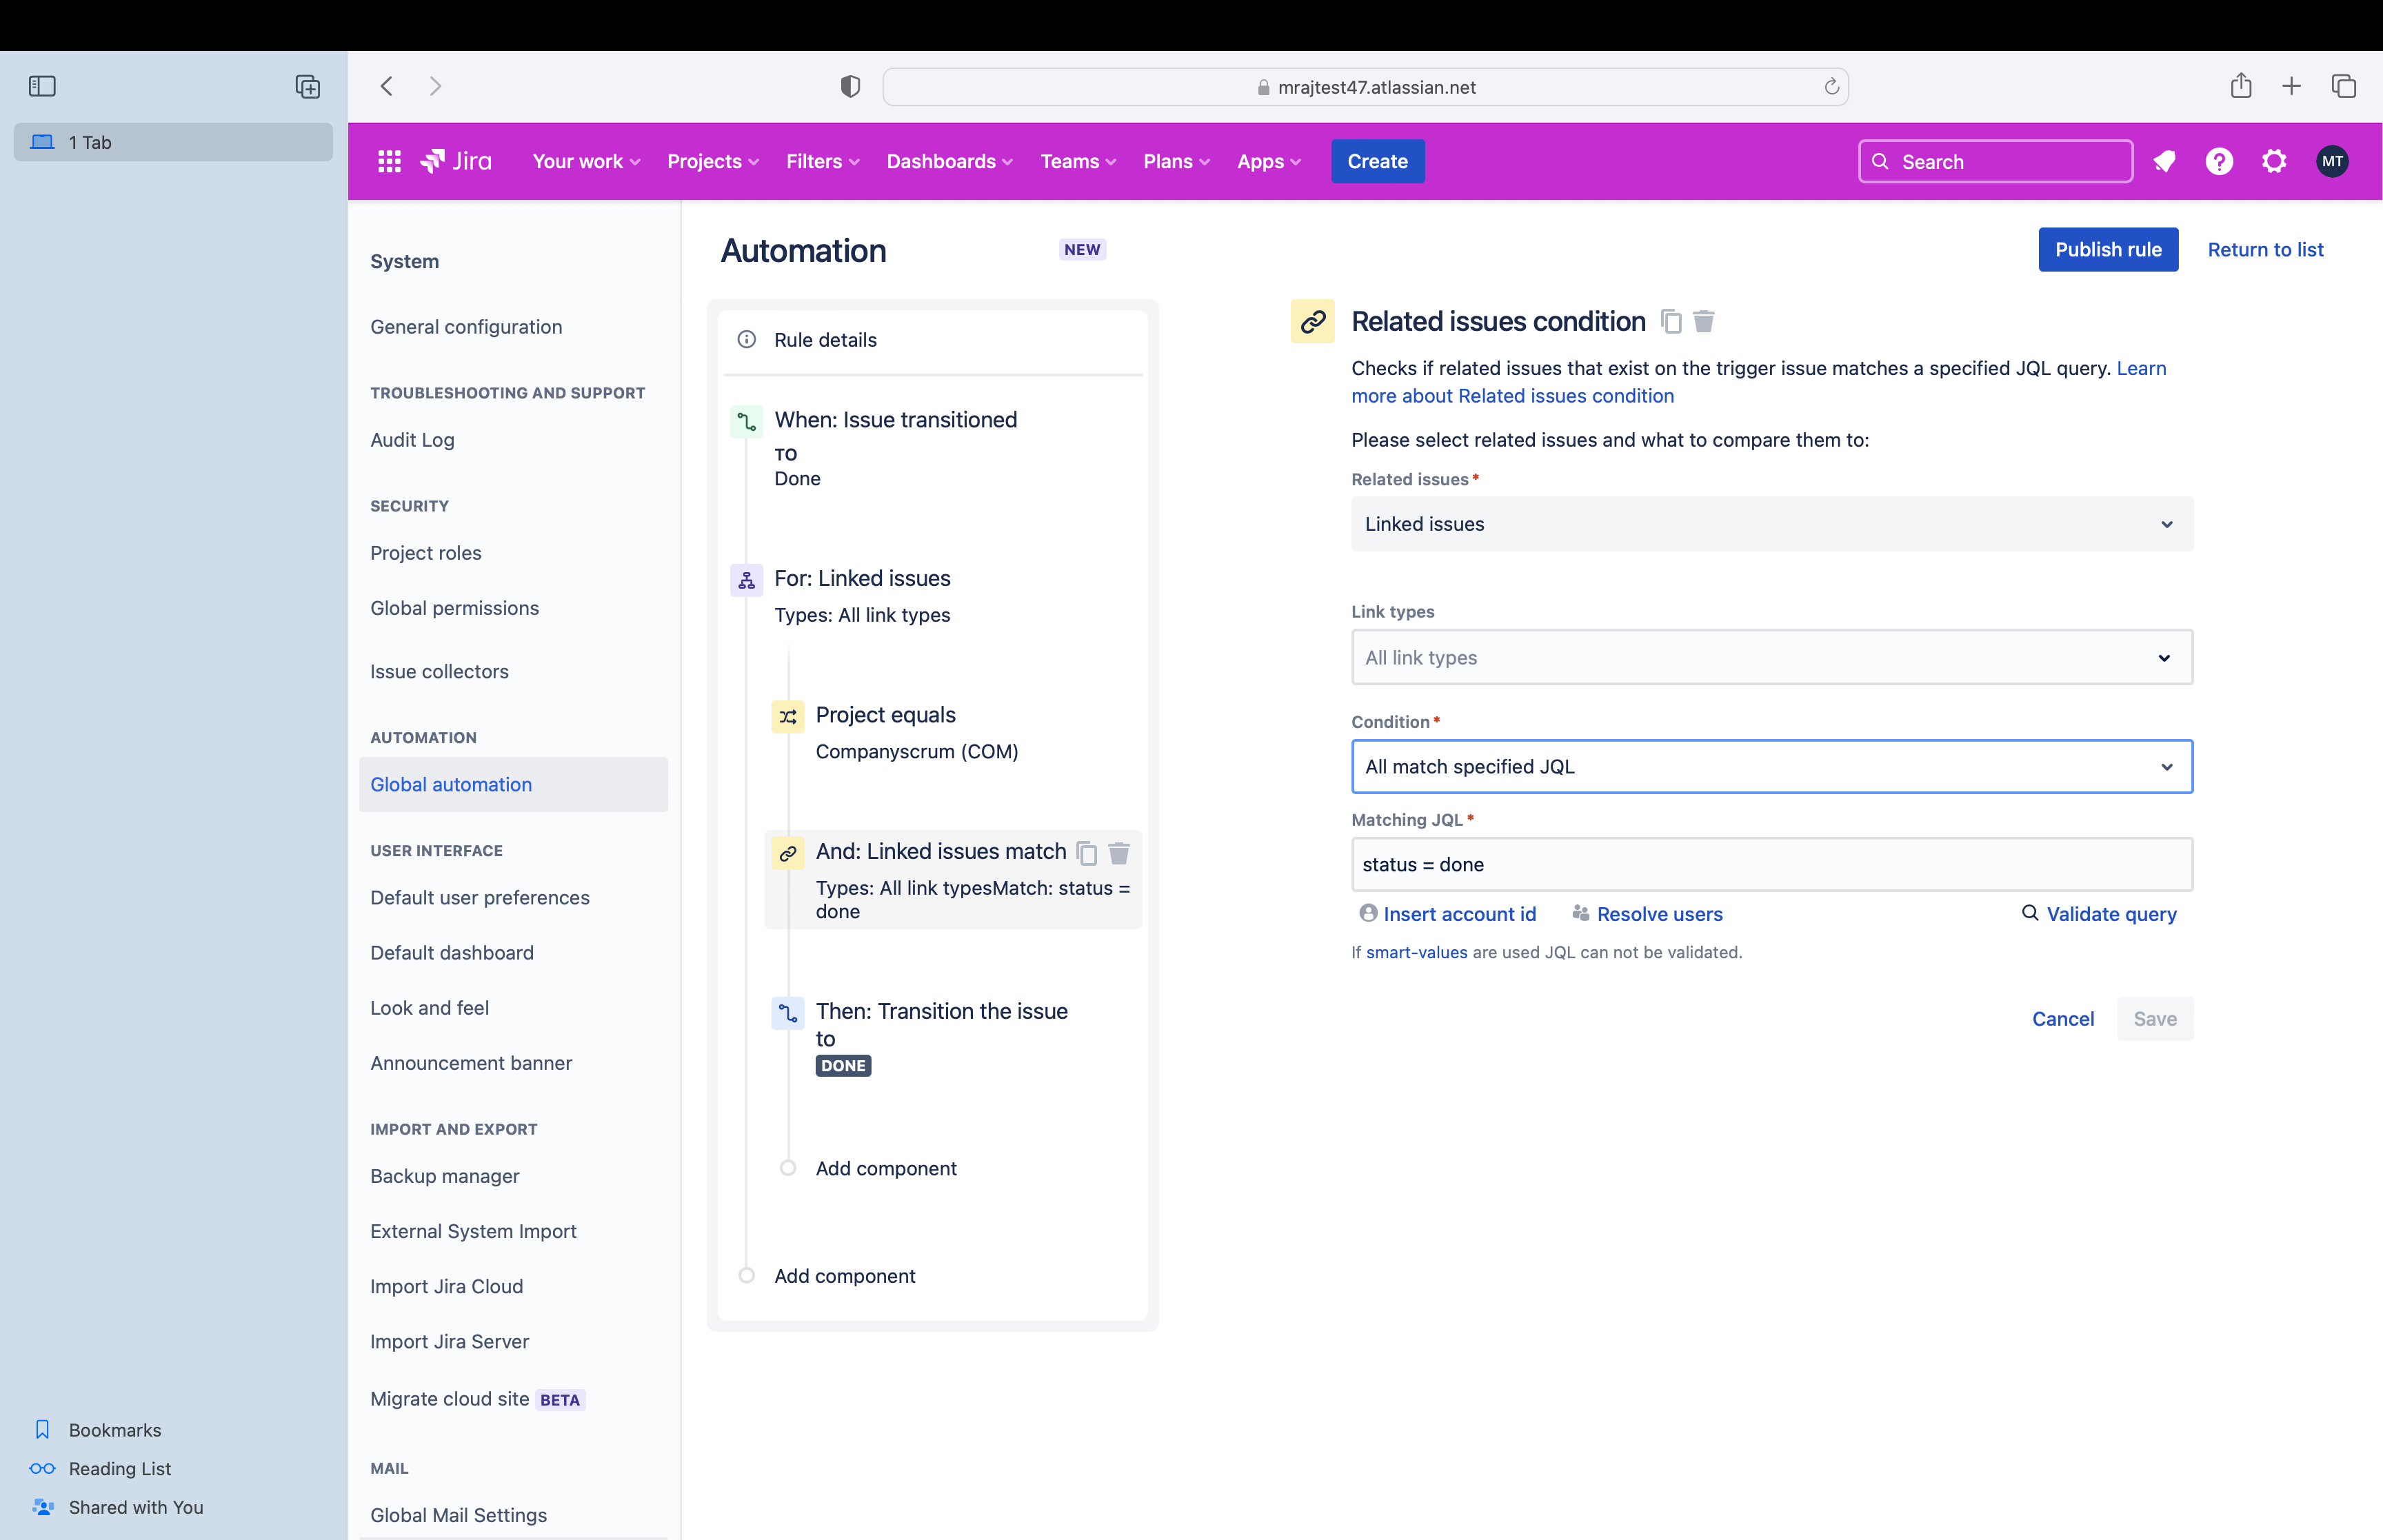Select Import Jira Server in the sidebar

(449, 1341)
